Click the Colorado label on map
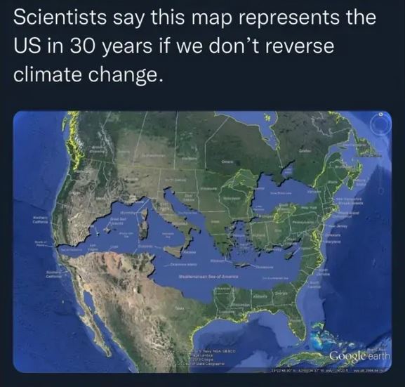The width and height of the screenshot is (405, 387). (x=145, y=247)
